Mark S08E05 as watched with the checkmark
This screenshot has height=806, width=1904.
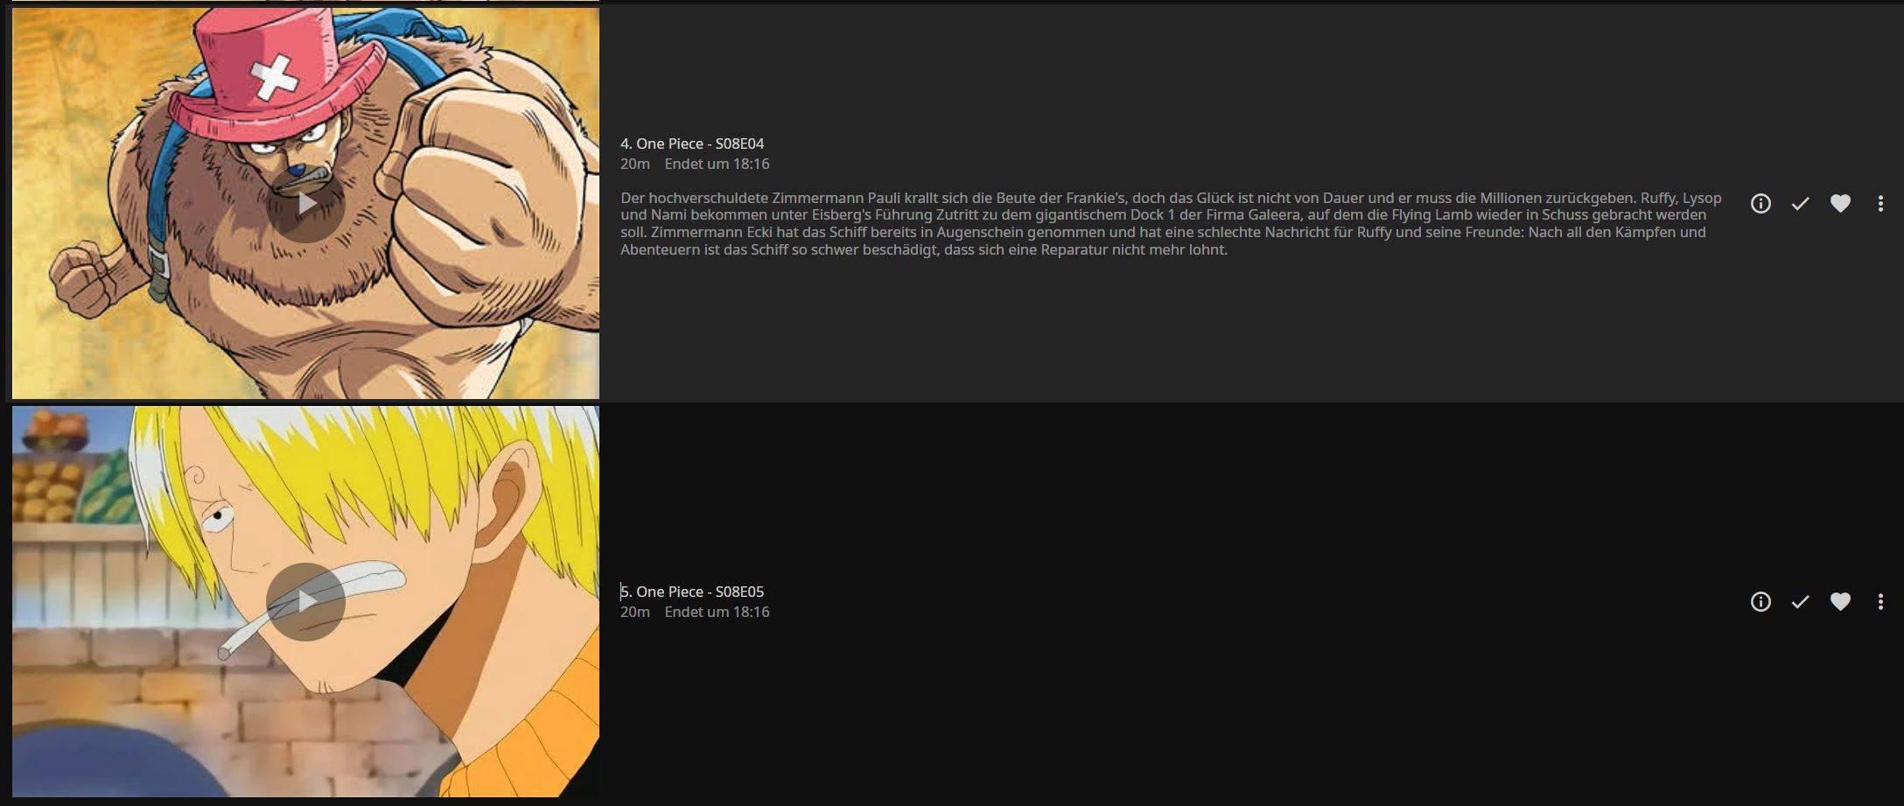[x=1800, y=601]
